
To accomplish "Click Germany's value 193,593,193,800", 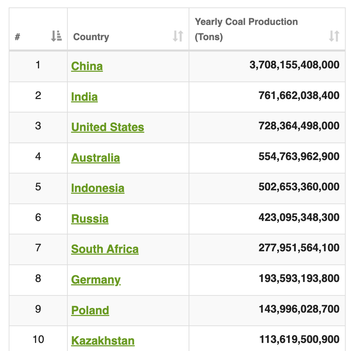I will point(299,279).
